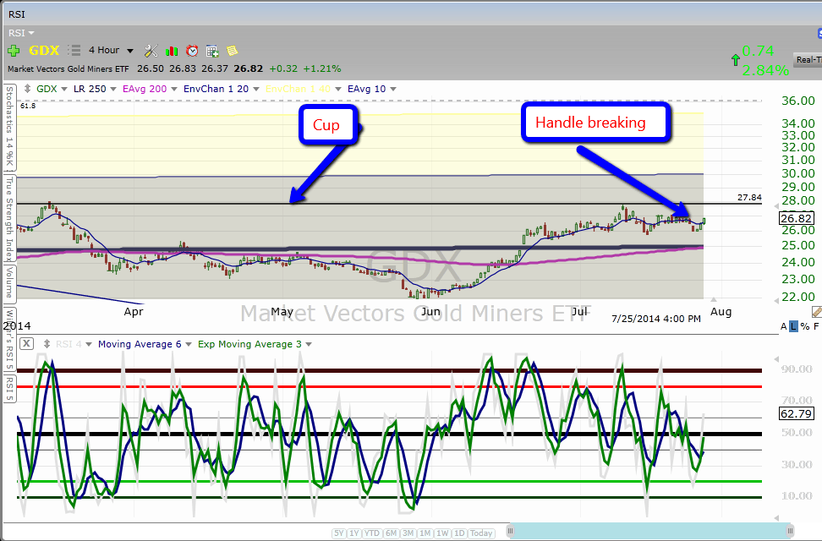Select the L (log) scale toggle

pos(794,326)
